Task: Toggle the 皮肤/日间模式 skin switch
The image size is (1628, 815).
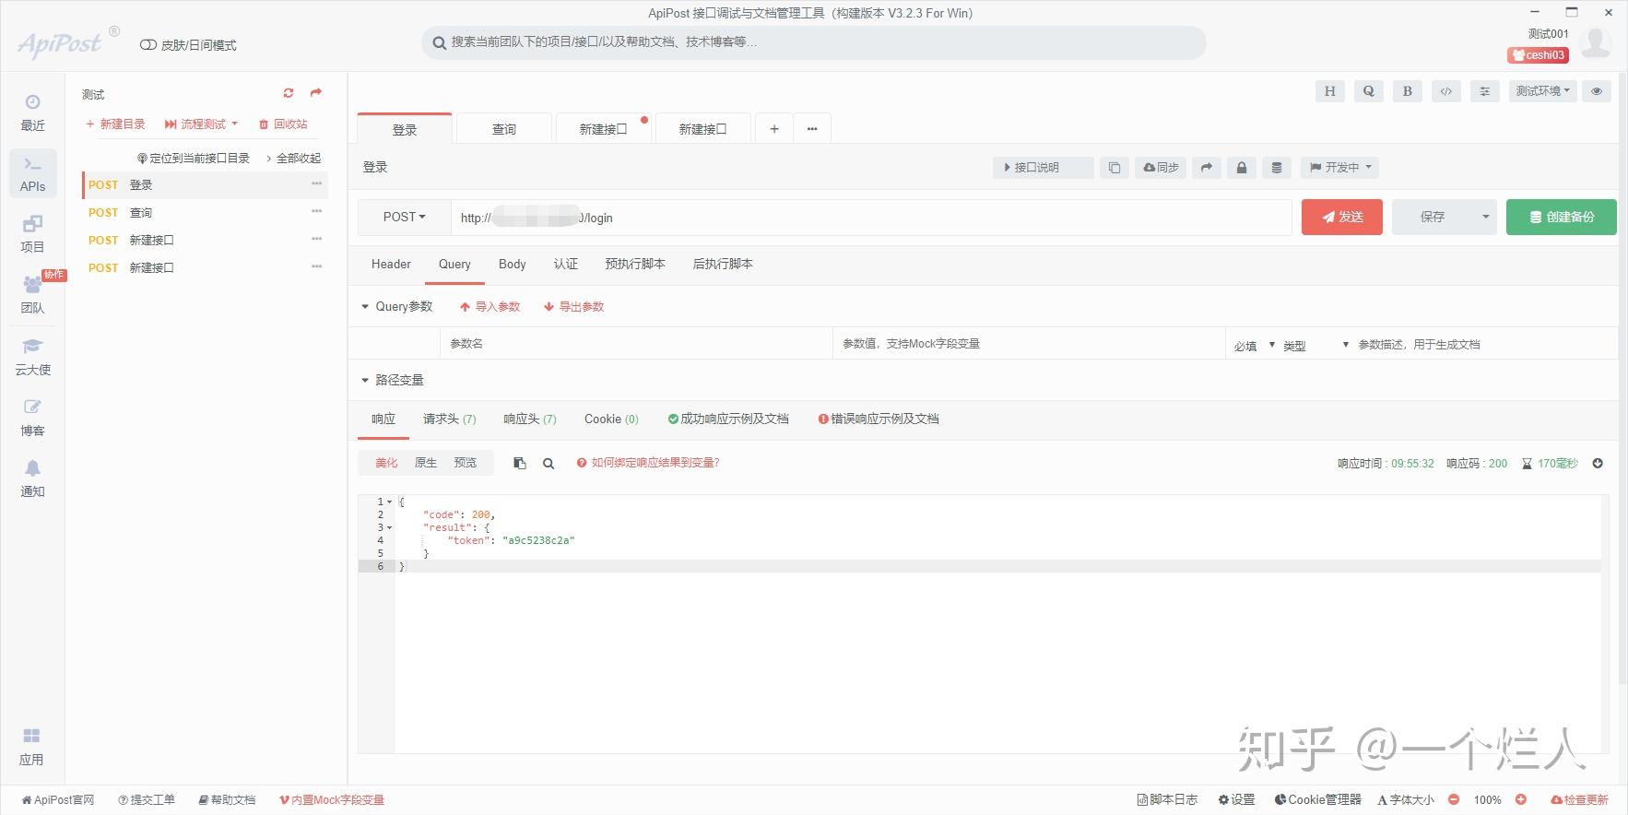Action: (x=188, y=45)
